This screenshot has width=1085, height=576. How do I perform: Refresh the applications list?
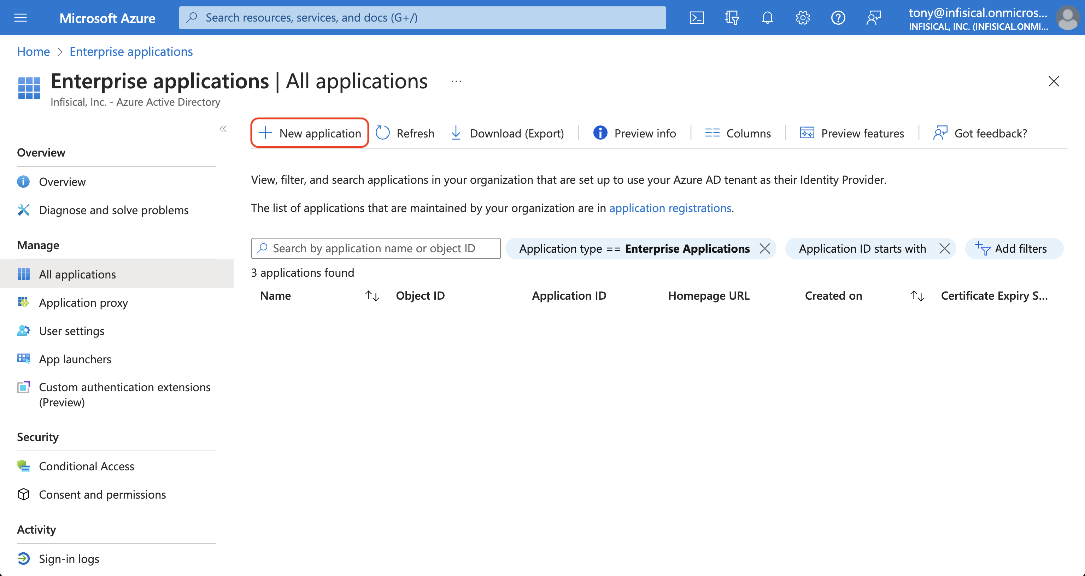[404, 133]
